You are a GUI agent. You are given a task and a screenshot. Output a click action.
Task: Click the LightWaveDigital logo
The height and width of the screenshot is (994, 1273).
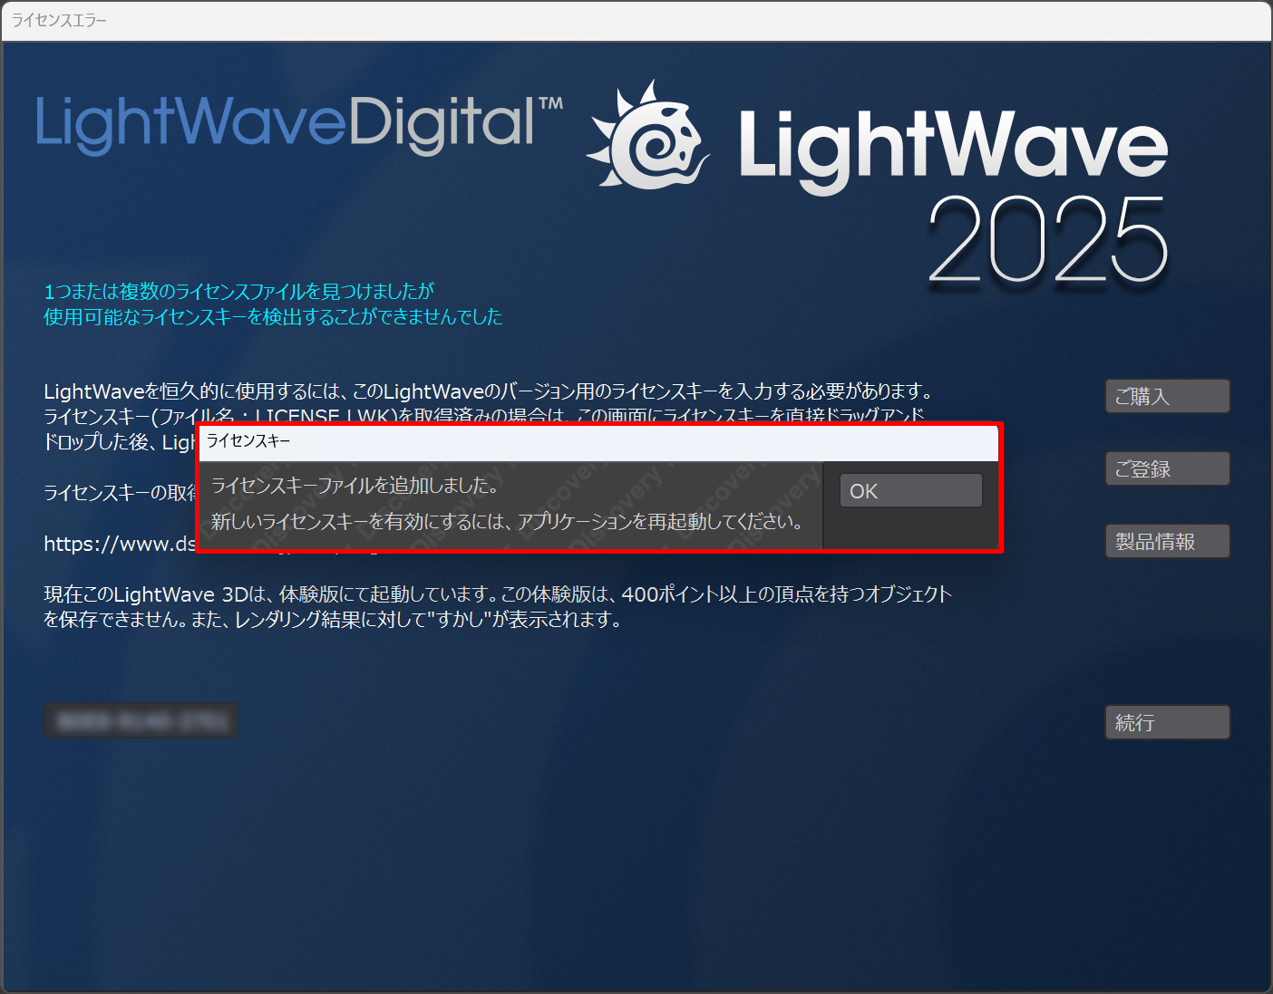(x=299, y=123)
